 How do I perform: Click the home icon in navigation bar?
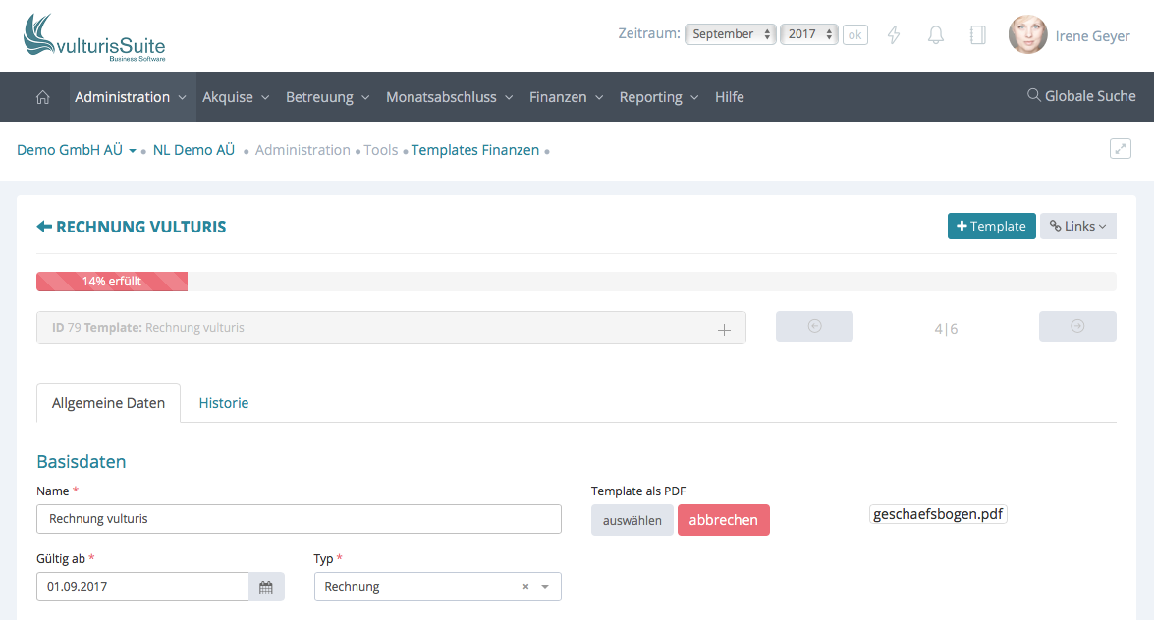pyautogui.click(x=42, y=97)
